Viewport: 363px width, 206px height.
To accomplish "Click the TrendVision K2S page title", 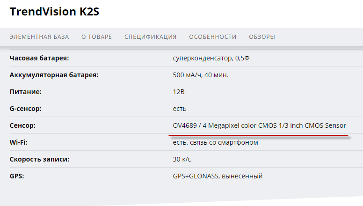I will 54,12.
